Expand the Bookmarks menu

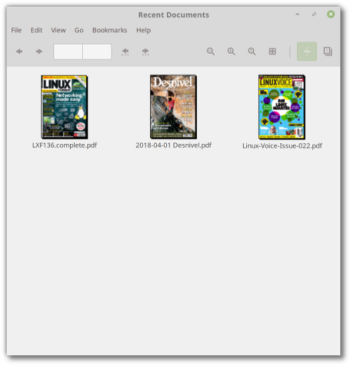coord(109,31)
